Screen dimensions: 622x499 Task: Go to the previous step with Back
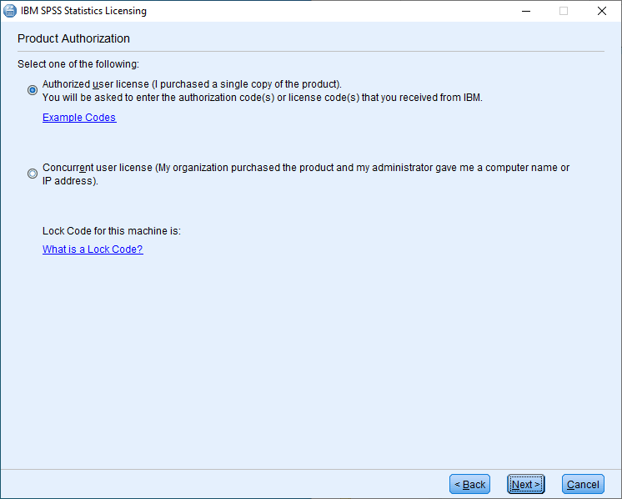[x=469, y=484]
